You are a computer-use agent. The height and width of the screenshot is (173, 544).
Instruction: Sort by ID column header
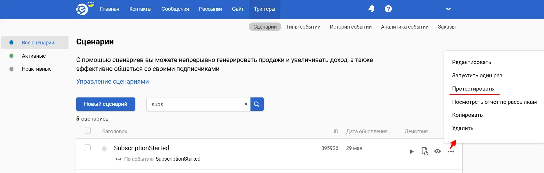pos(336,131)
